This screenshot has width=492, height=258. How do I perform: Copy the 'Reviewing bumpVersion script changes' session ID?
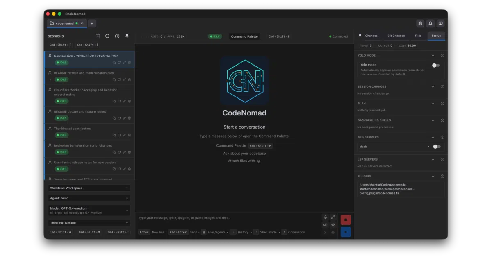click(114, 152)
